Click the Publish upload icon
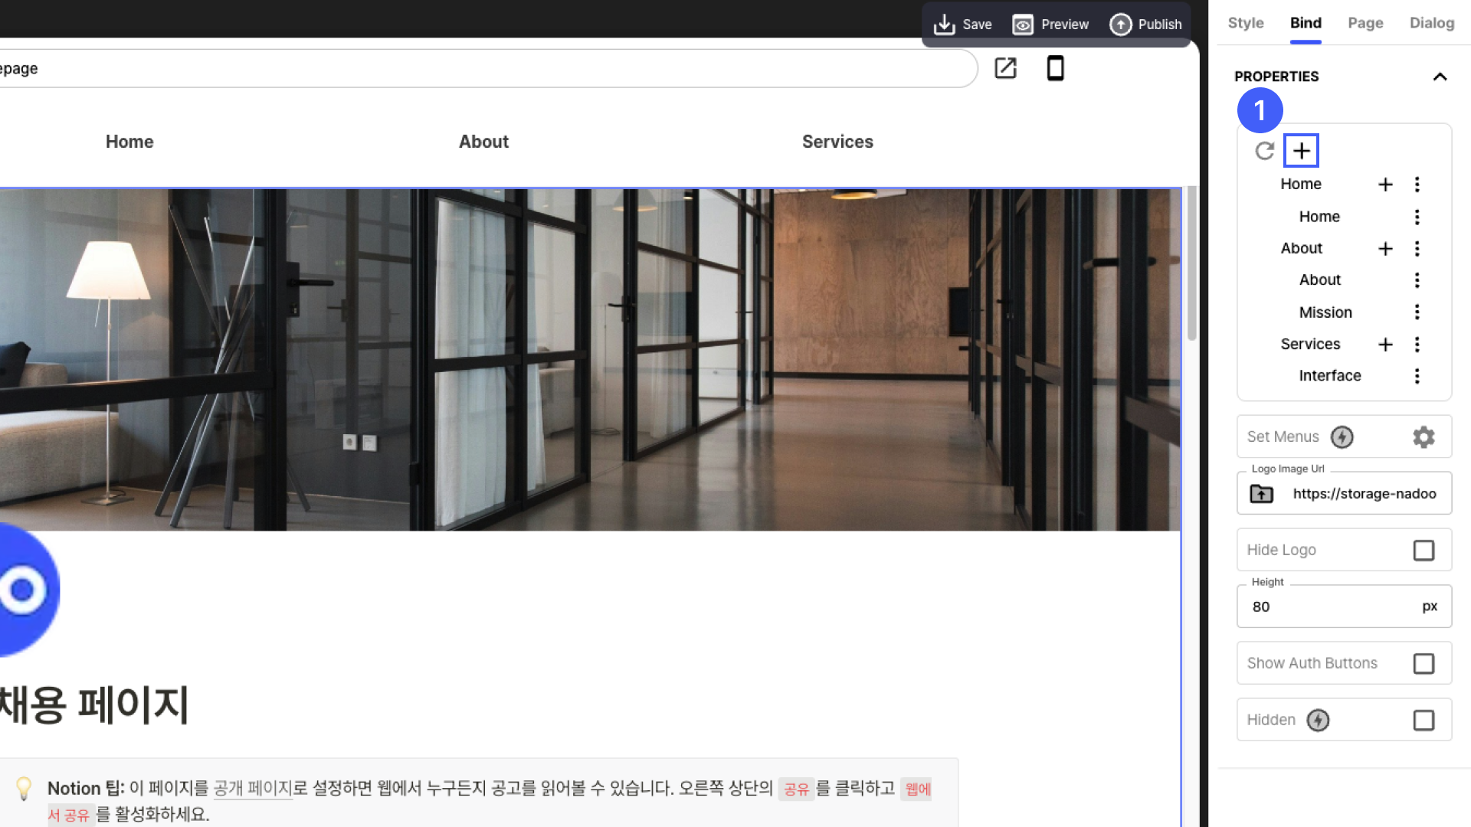The height and width of the screenshot is (827, 1471). click(x=1120, y=25)
